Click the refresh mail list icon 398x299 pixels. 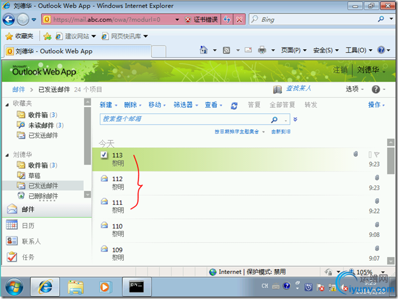(x=234, y=105)
